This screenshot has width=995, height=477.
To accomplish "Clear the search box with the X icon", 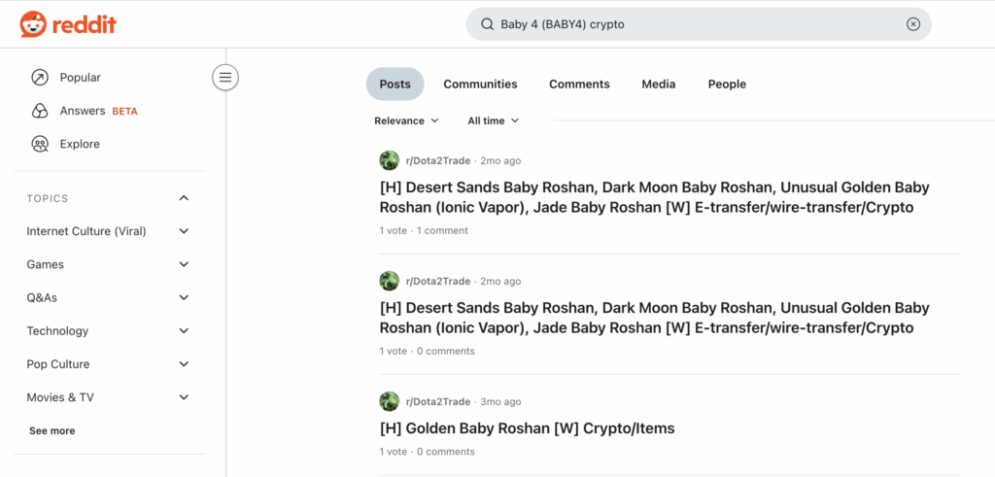I will click(912, 24).
